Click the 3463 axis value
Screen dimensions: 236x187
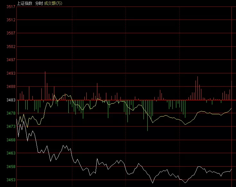click(x=11, y=153)
